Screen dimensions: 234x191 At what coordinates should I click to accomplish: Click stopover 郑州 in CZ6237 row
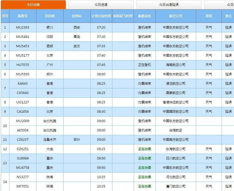tap(77, 140)
